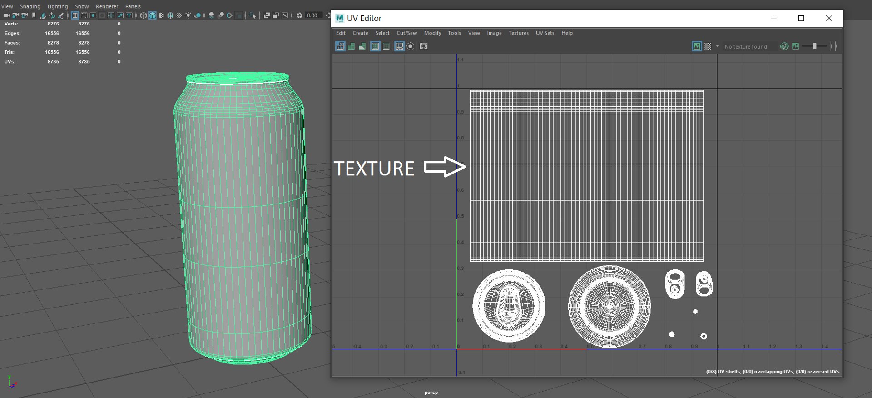The width and height of the screenshot is (872, 398).
Task: Open the UV Editor Edit menu
Action: coord(341,33)
